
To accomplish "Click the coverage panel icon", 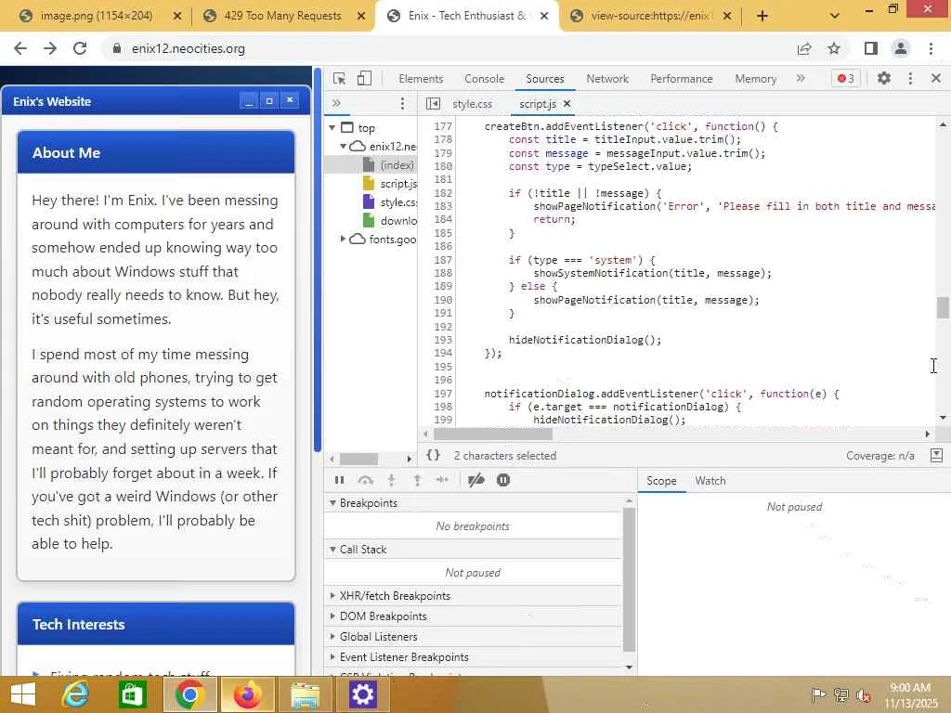I will coord(936,455).
